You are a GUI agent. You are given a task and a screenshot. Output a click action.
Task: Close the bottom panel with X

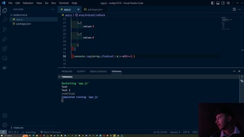pos(239,71)
